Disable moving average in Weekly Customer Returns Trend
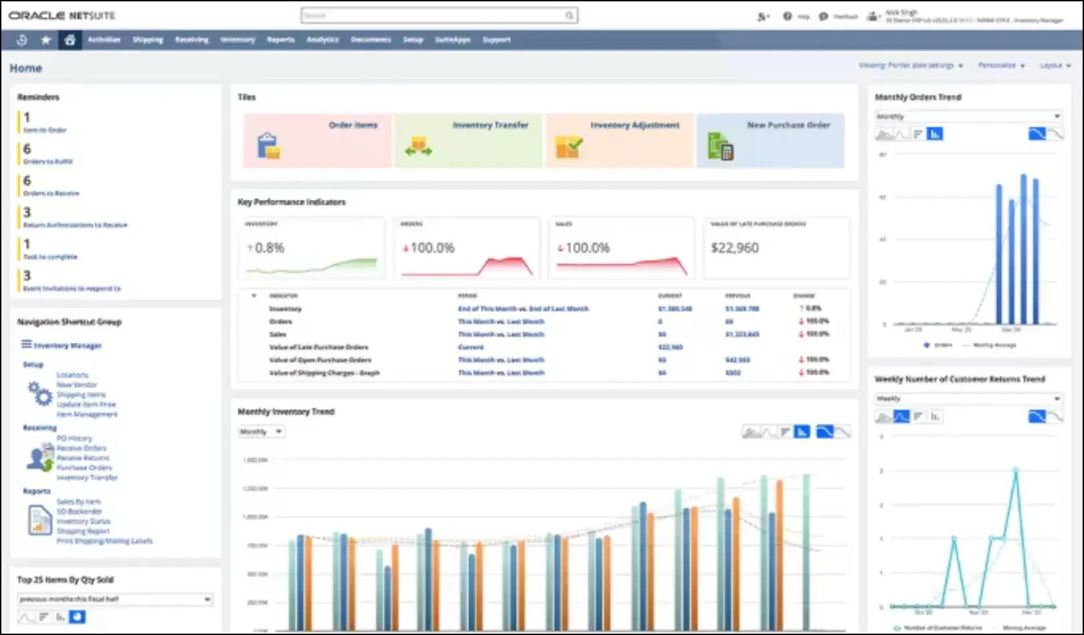The image size is (1084, 635). [x=1055, y=416]
